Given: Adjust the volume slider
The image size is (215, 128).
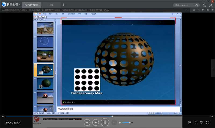Looking at the screenshot, I should tap(130, 123).
